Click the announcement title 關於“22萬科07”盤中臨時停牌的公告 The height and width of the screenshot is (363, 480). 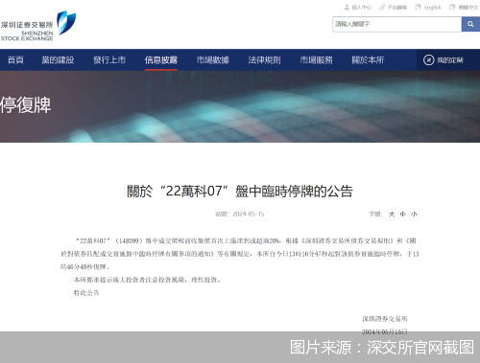click(x=240, y=192)
